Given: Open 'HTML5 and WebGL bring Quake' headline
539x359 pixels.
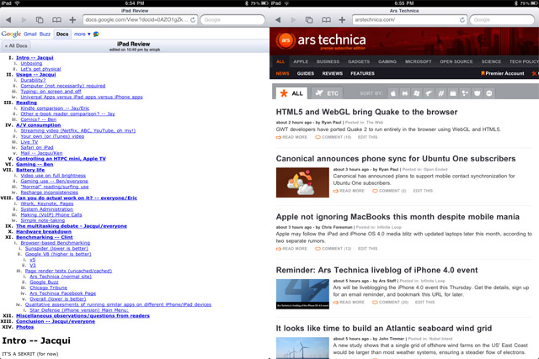Looking at the screenshot, I should coord(366,112).
